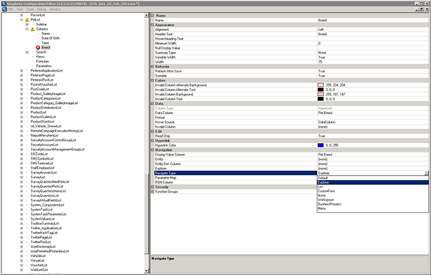Choose CustomForm in Navigate Type dropdown
This screenshot has height=275, width=431.
373,191
